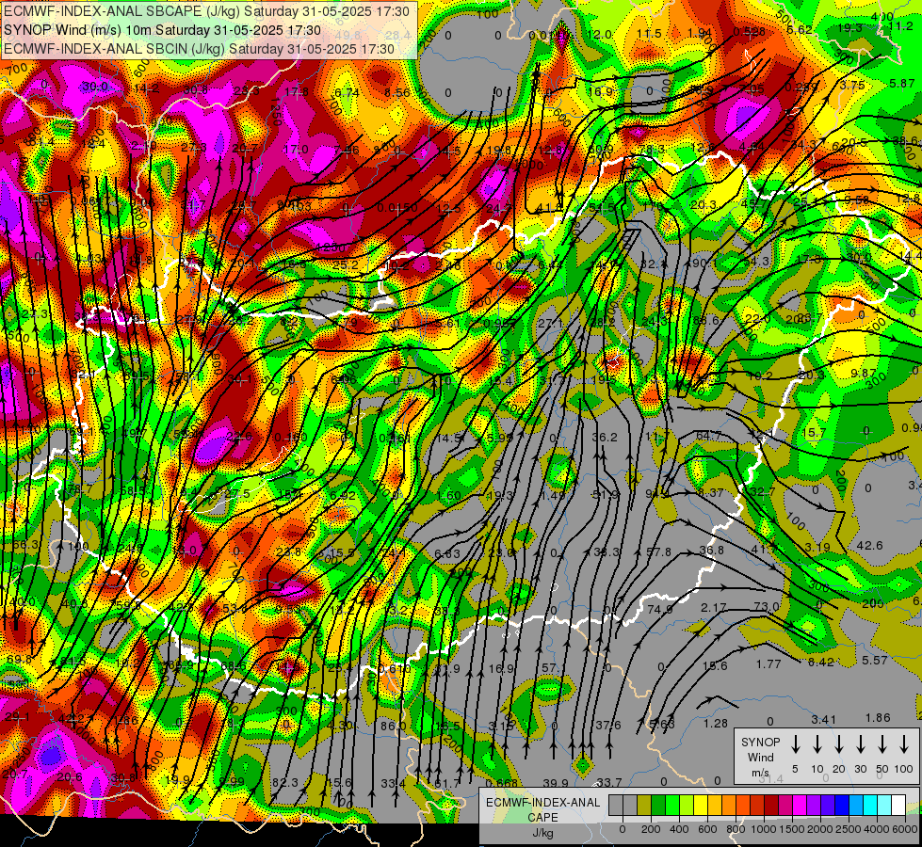This screenshot has height=847, width=922.
Task: Click the station value 74.9
Action: (660, 610)
